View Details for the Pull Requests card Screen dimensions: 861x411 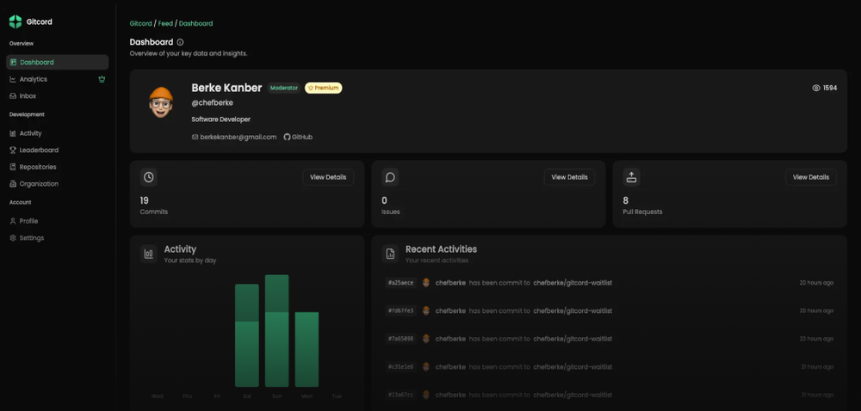click(811, 177)
